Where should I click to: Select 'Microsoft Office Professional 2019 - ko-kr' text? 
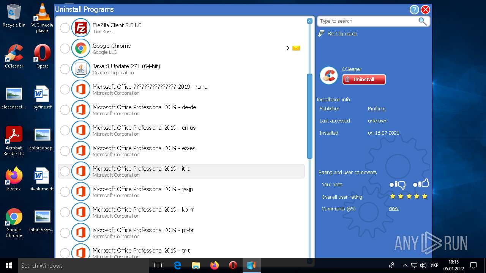point(143,209)
